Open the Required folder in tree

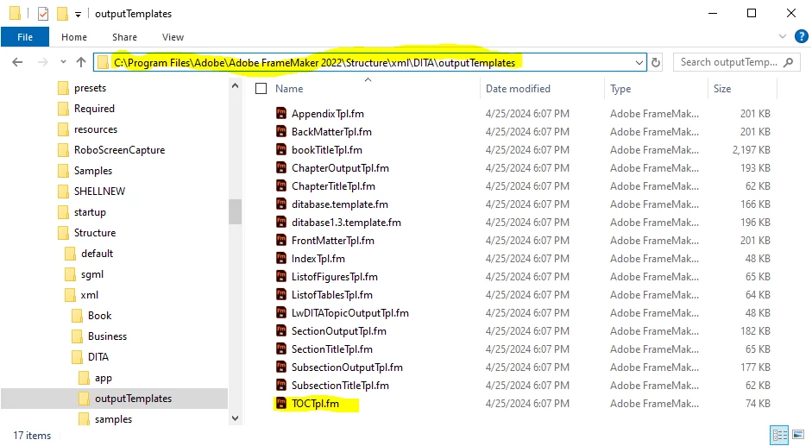(x=94, y=108)
